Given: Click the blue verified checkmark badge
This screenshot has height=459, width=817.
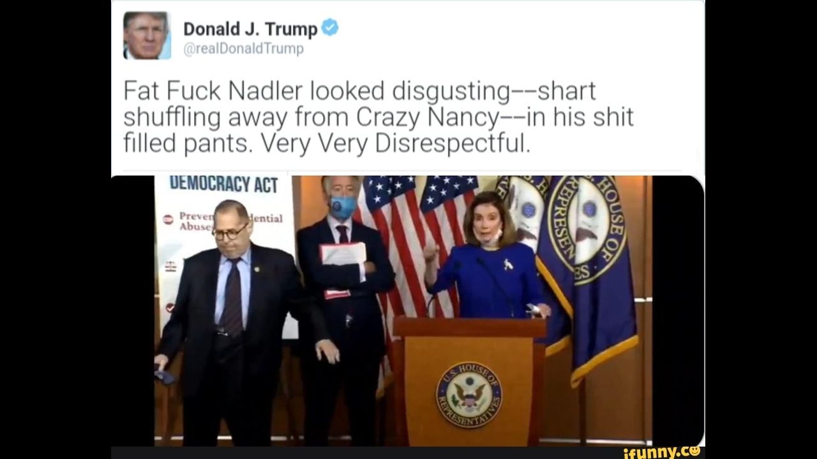Looking at the screenshot, I should [x=330, y=28].
